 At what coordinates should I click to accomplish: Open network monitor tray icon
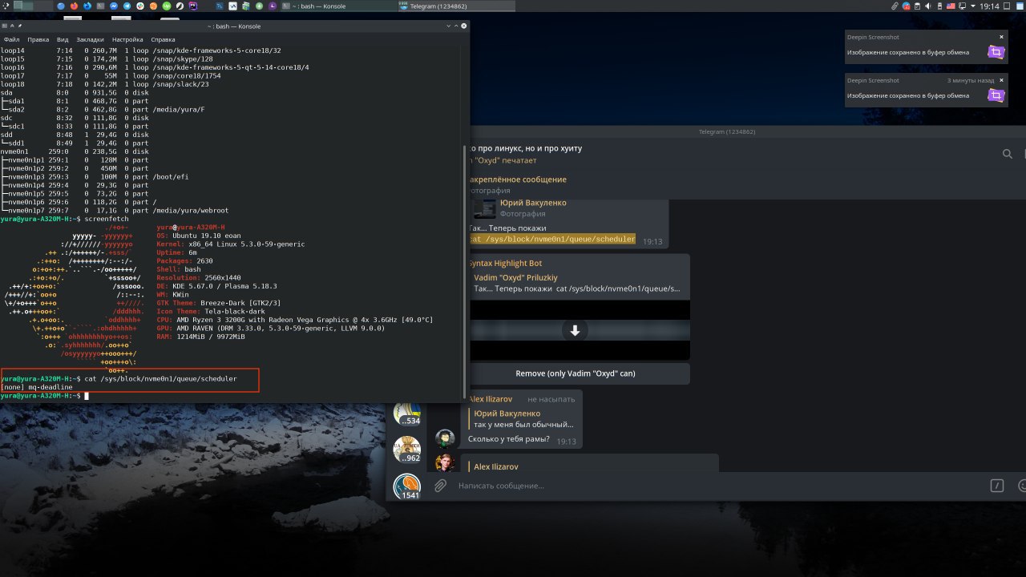coord(962,6)
